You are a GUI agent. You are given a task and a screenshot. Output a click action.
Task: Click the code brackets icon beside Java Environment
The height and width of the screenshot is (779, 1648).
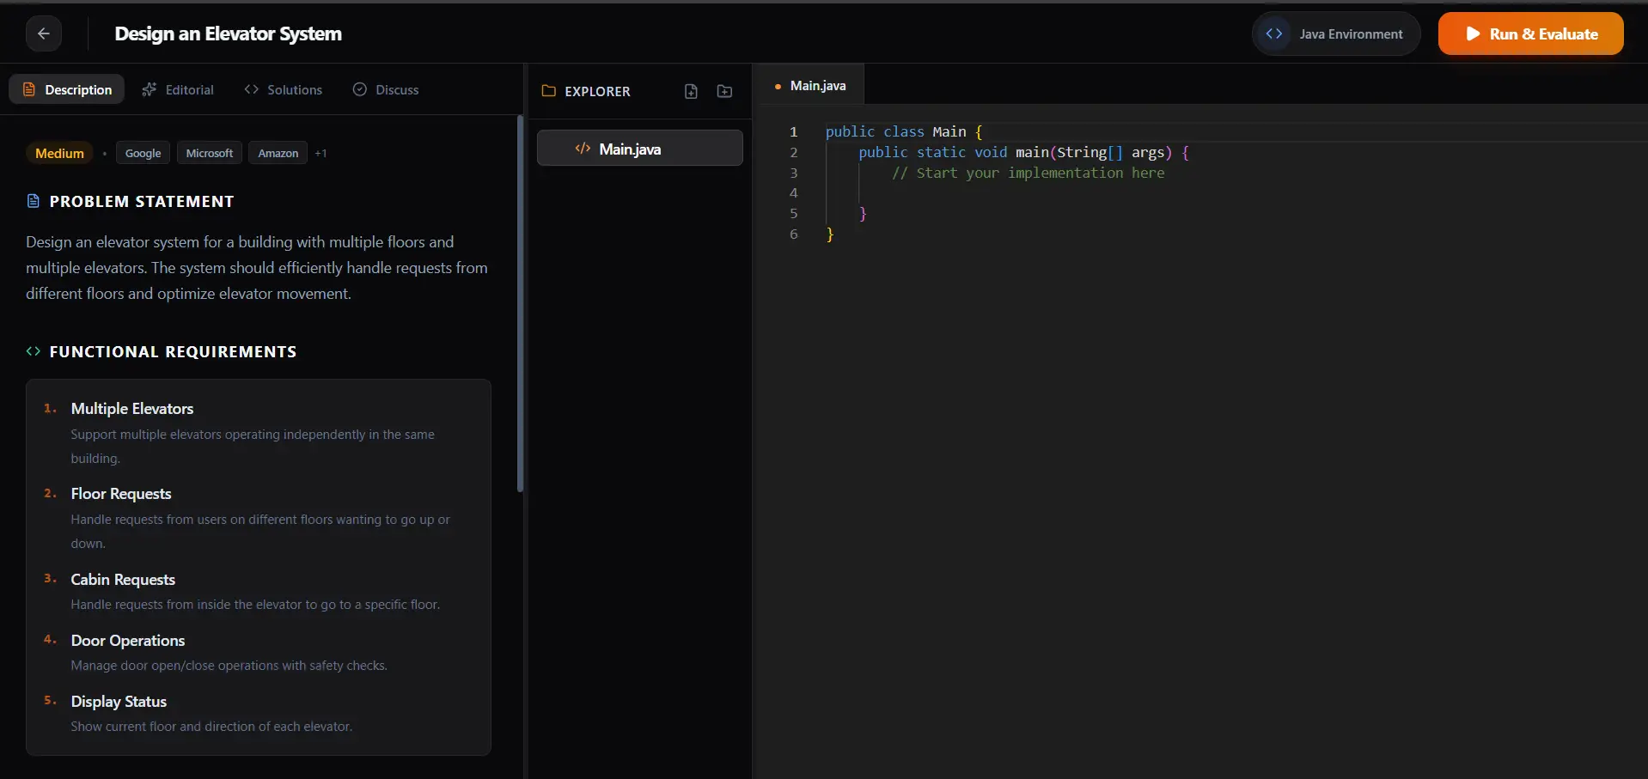click(1274, 33)
